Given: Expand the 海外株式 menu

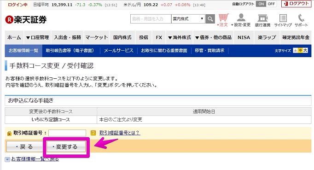Looking at the screenshot, I should (180, 37).
